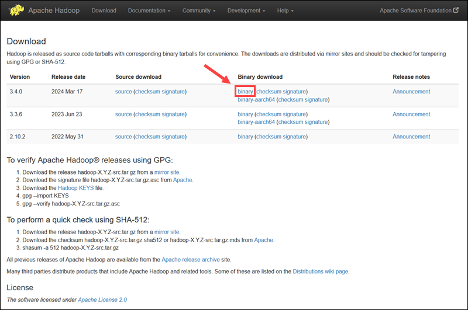The image size is (468, 310).
Task: Click the Release notes column header
Action: click(411, 77)
